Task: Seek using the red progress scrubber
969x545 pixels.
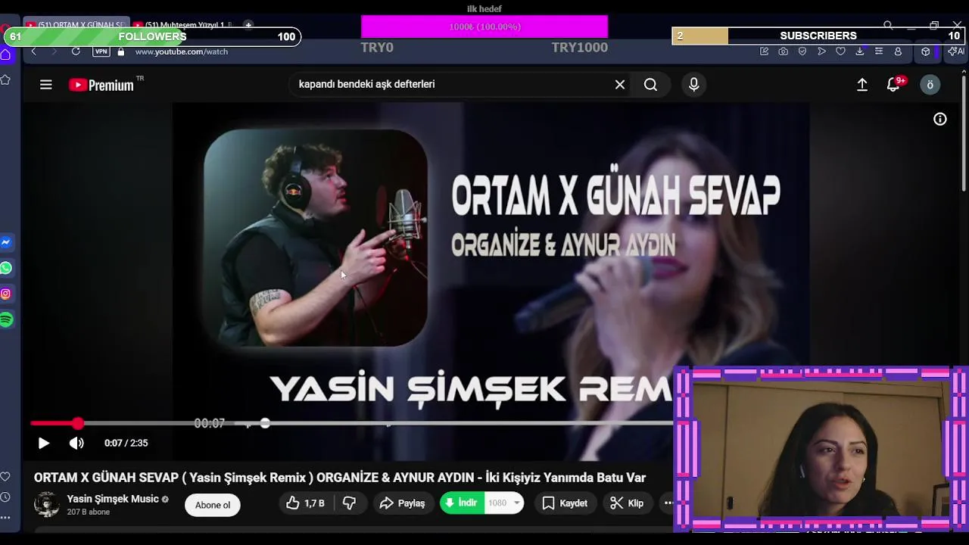Action: pyautogui.click(x=78, y=424)
